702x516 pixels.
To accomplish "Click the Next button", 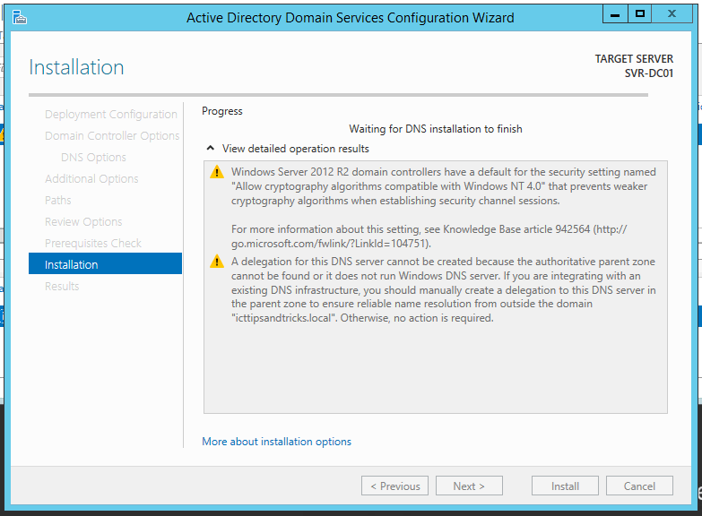I will (x=469, y=486).
